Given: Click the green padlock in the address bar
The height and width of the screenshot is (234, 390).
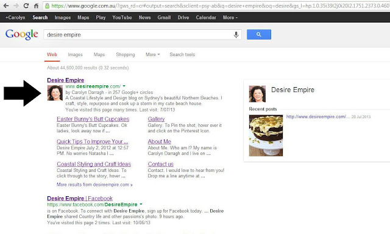Looking at the screenshot, I should (47, 5).
